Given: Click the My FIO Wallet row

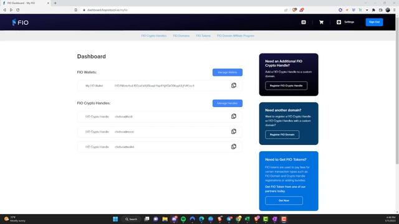Looking at the screenshot, I should tap(160, 86).
